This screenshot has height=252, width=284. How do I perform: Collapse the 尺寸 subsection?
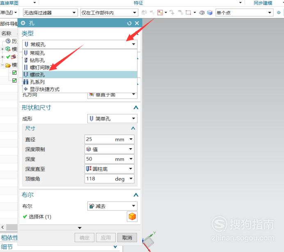tap(133, 128)
